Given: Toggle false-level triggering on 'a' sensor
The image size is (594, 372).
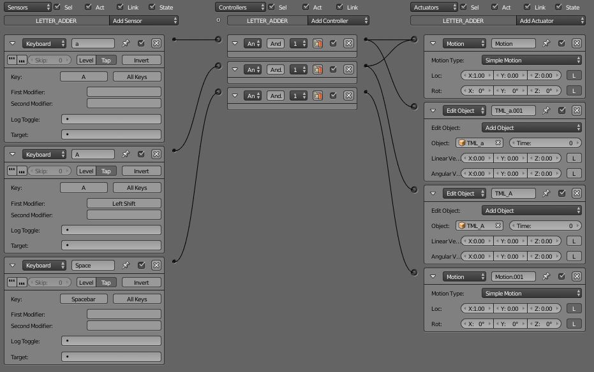Looking at the screenshot, I should coord(22,60).
